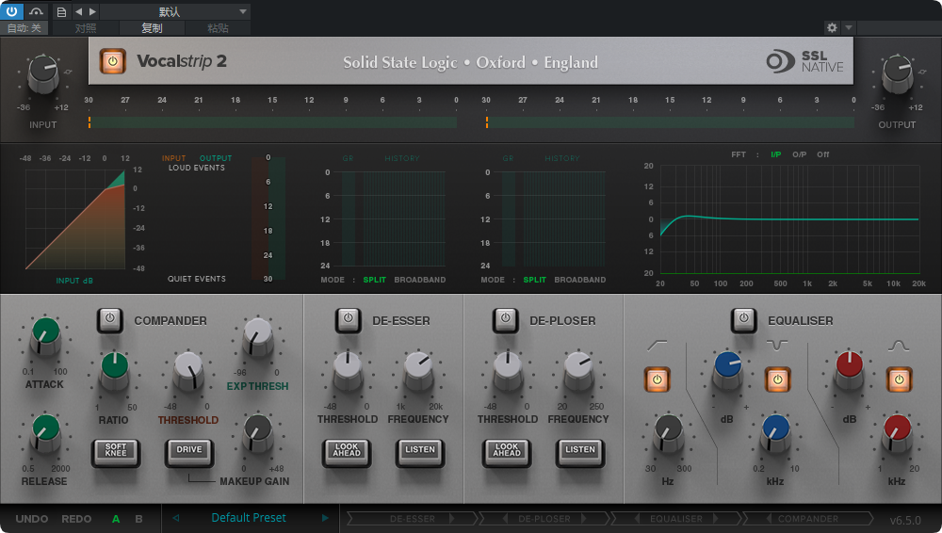Open the gear settings icon
Image resolution: width=942 pixels, height=533 pixels.
(832, 27)
